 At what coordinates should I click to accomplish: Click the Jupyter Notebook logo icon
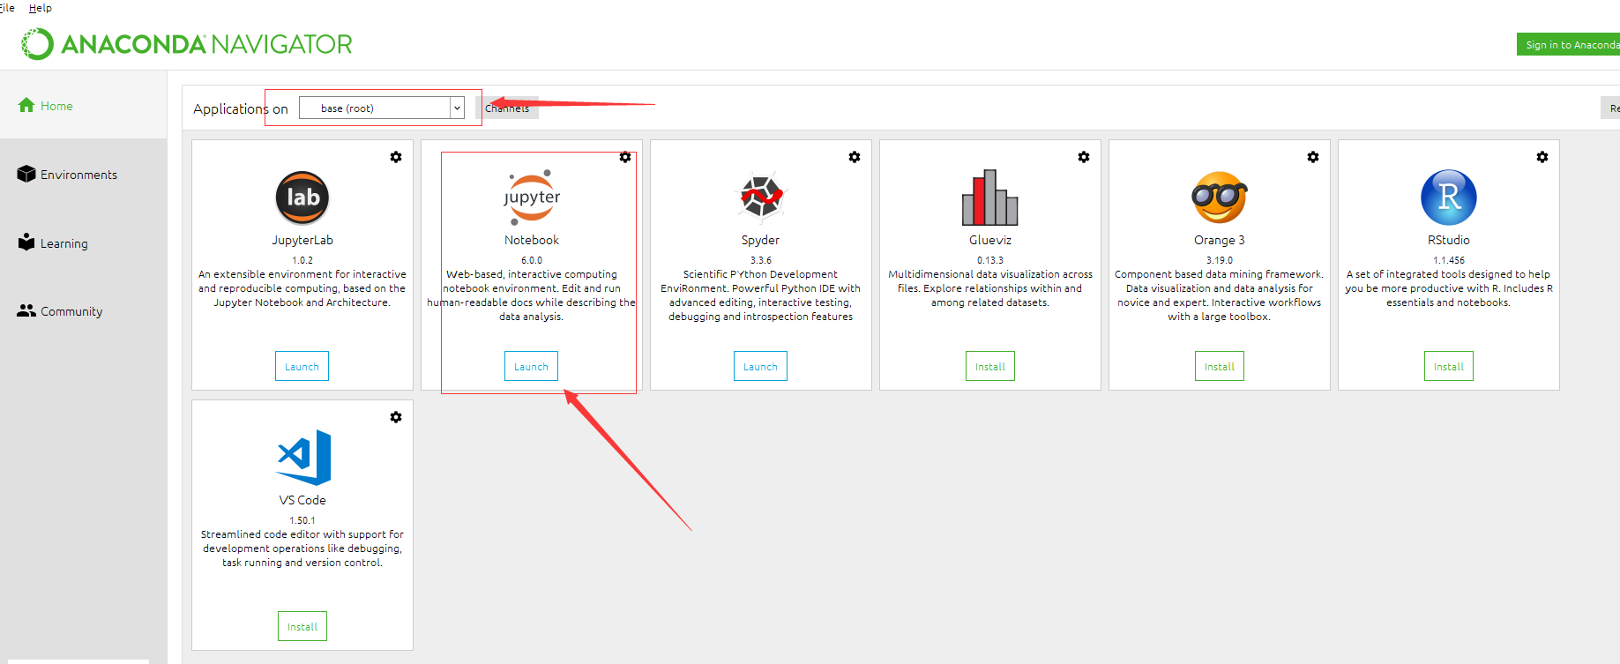coord(532,196)
